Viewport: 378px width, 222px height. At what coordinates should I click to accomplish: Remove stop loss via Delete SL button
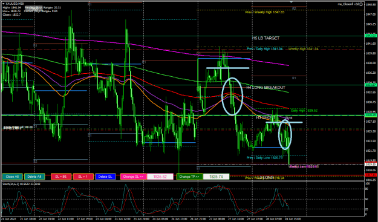pos(105,177)
